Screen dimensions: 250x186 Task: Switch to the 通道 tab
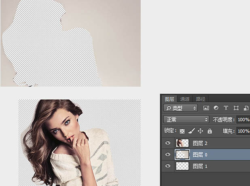[185, 99]
